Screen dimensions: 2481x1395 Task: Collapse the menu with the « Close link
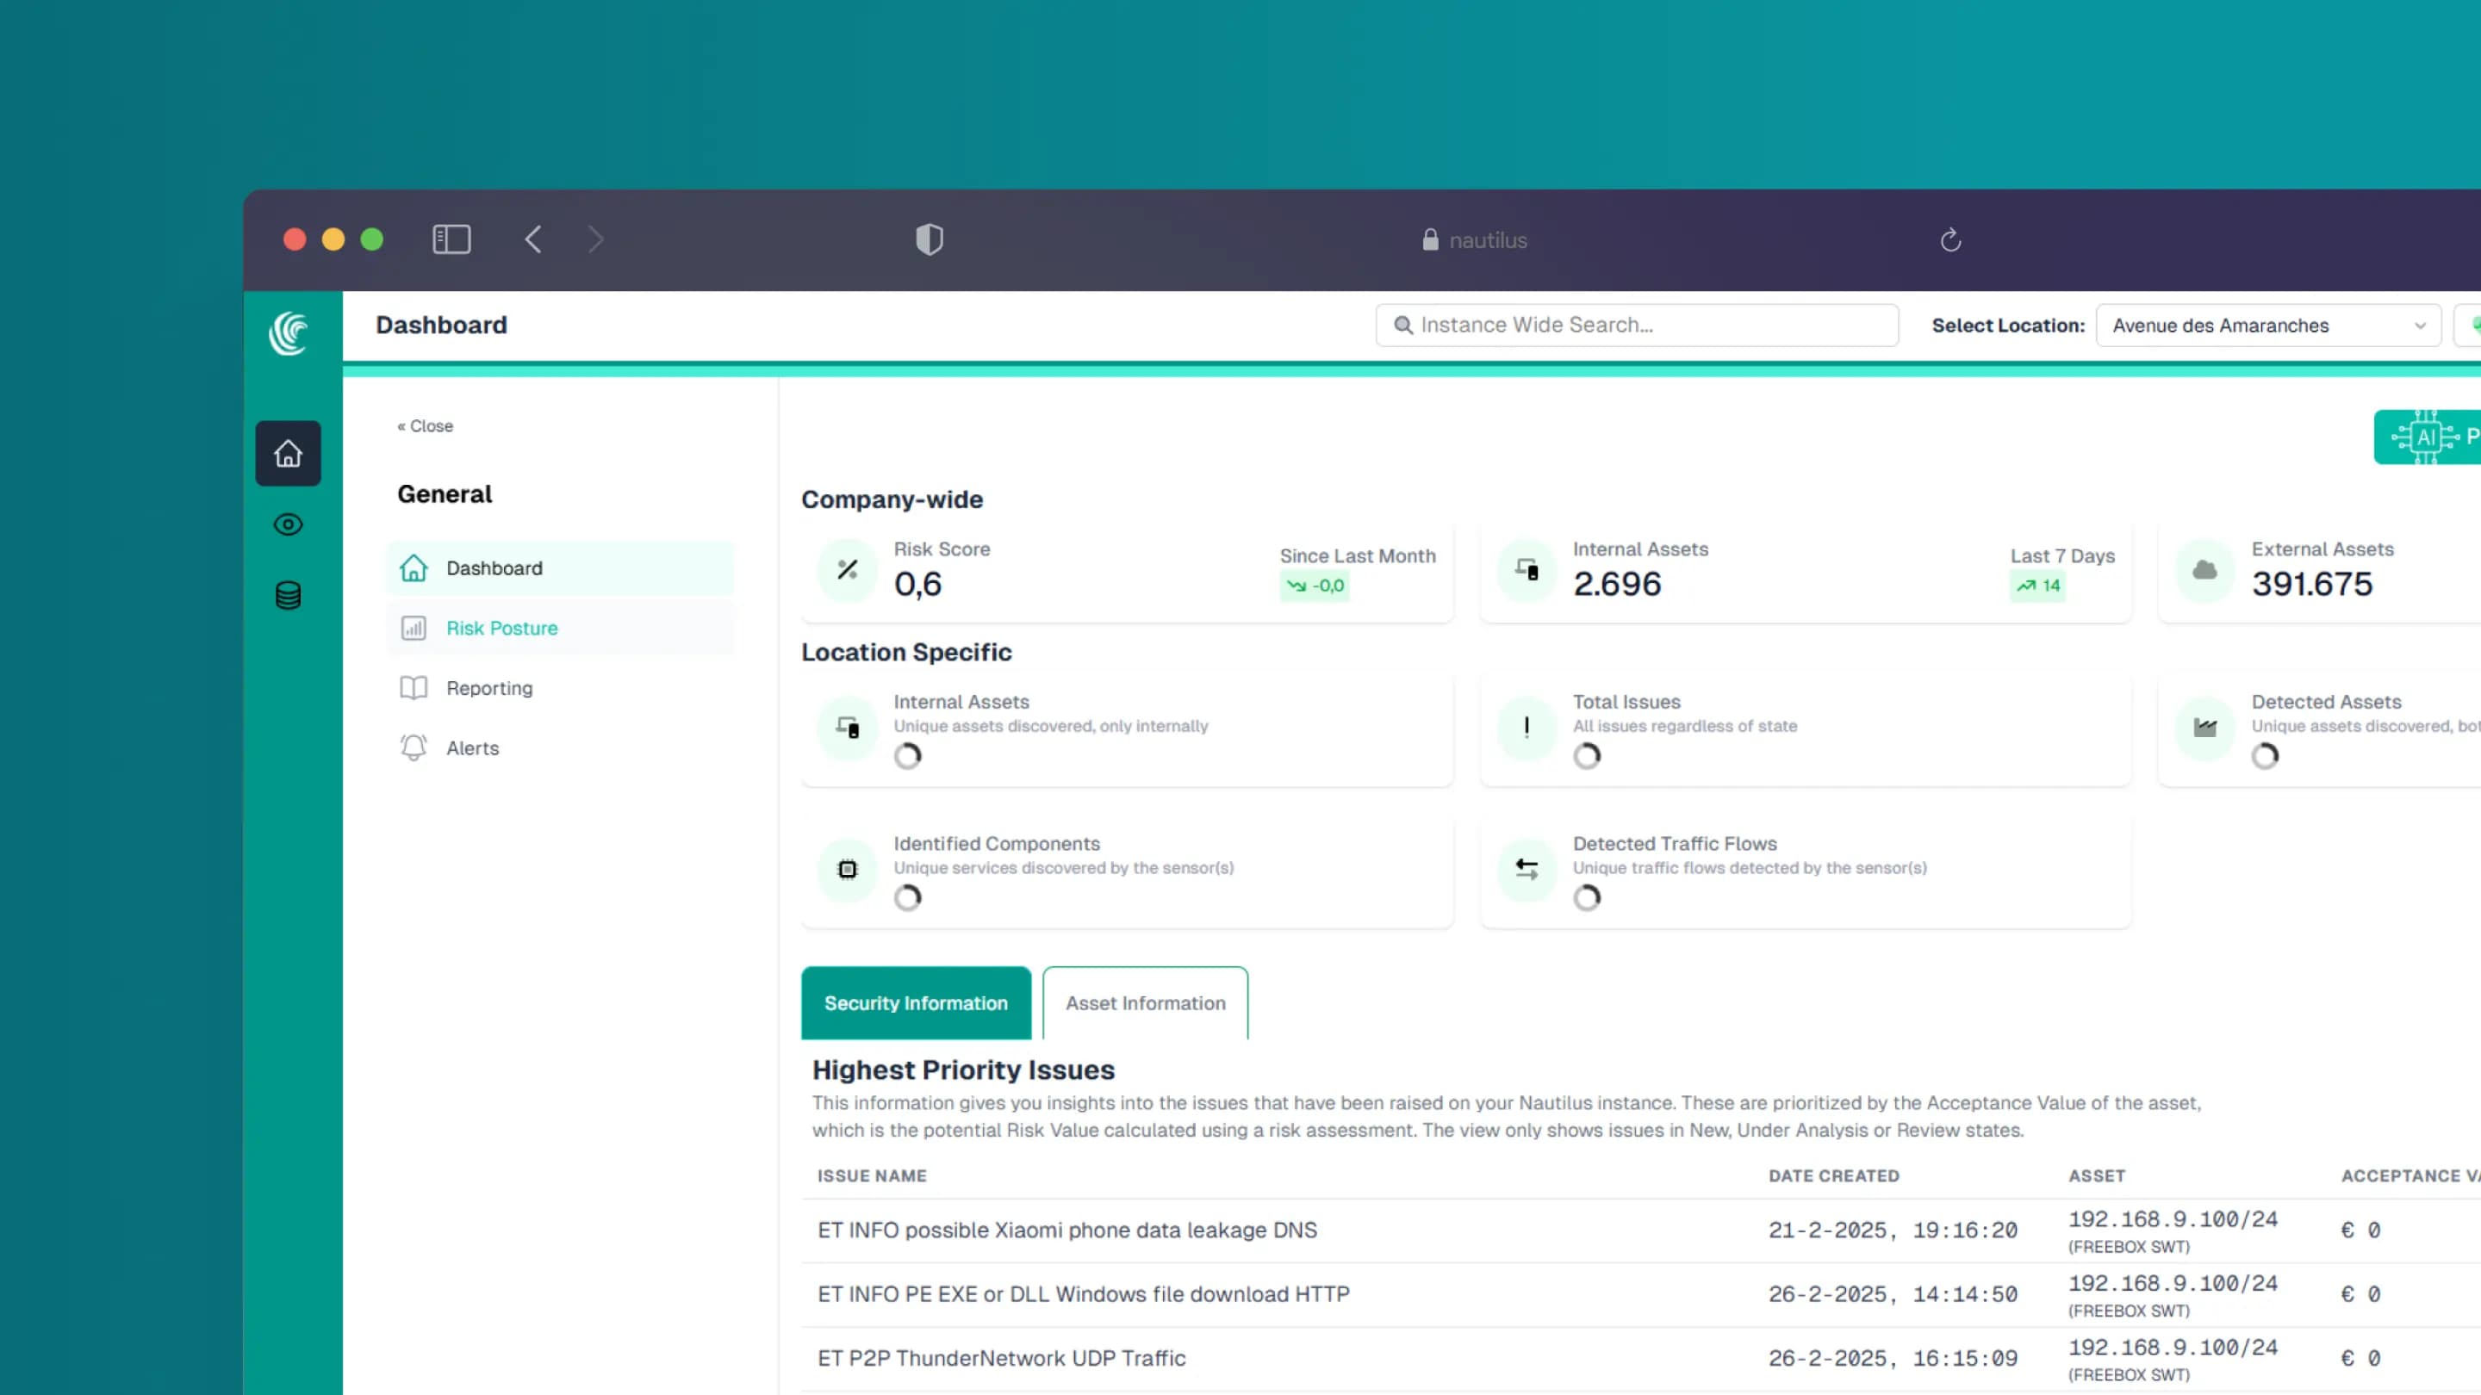(x=425, y=425)
